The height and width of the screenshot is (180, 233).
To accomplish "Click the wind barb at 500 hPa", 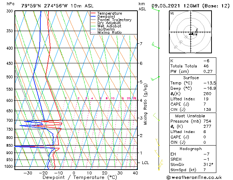I will coord(155,79).
